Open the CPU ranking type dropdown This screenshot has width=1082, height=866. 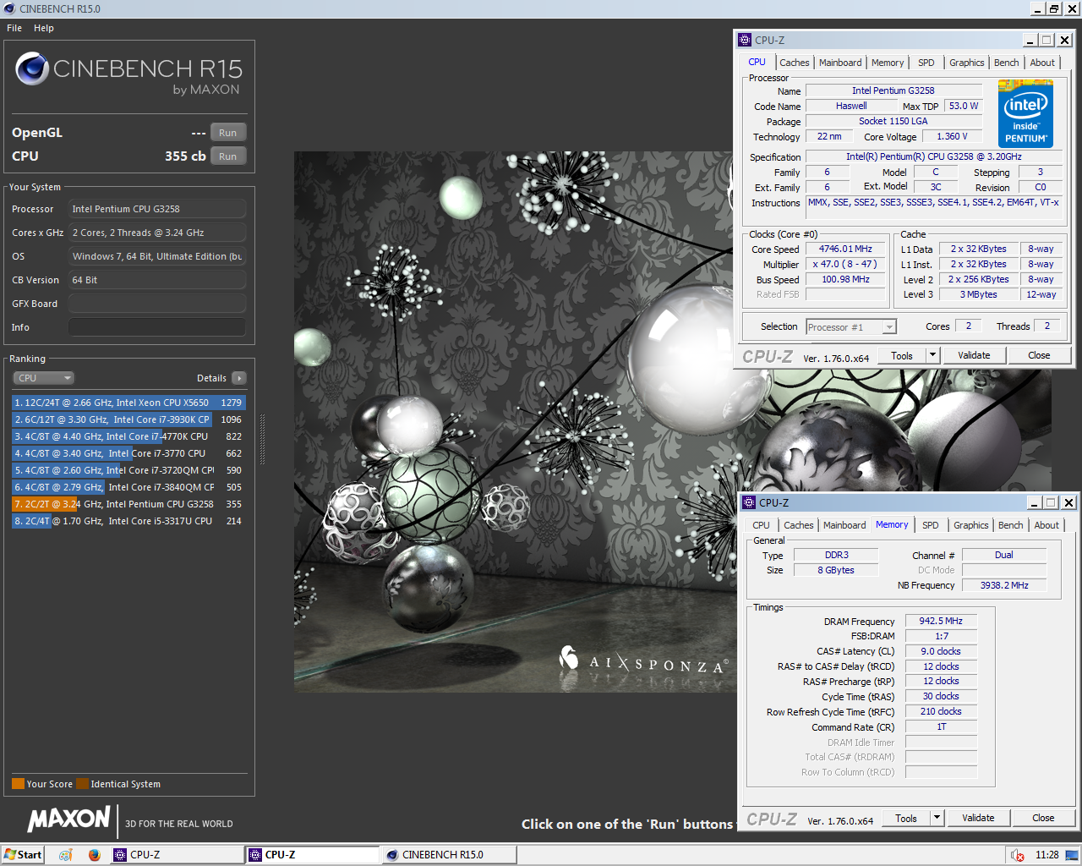[44, 378]
